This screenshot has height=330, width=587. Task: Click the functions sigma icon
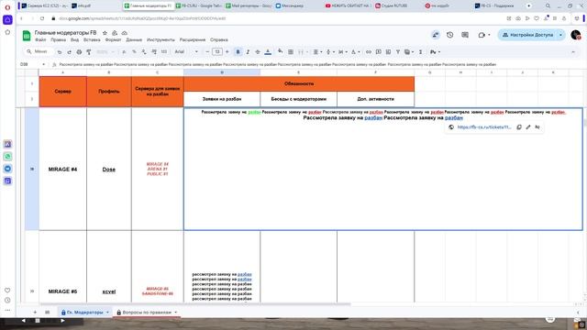click(420, 52)
